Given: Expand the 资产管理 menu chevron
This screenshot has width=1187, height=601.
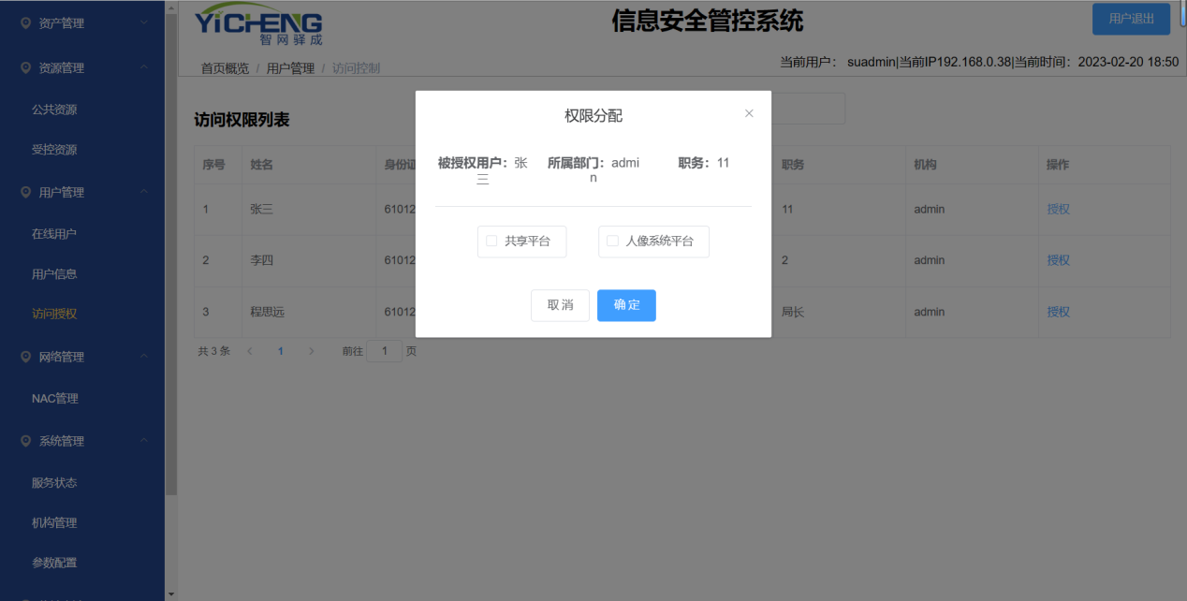Looking at the screenshot, I should pos(143,22).
